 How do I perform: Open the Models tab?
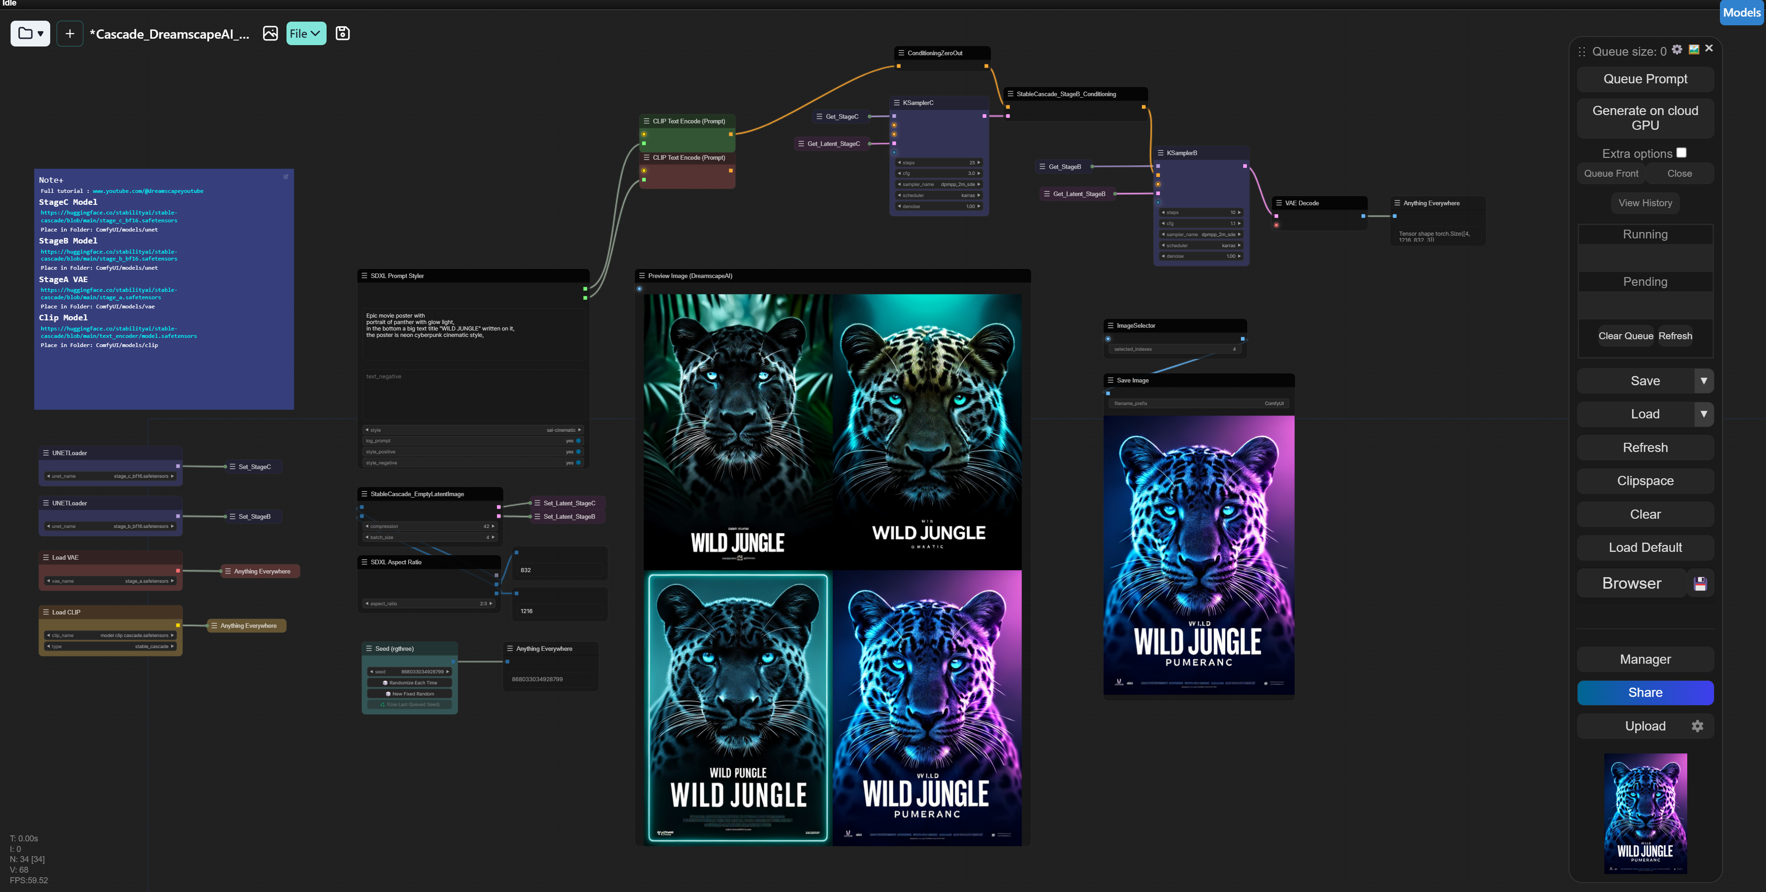tap(1741, 12)
